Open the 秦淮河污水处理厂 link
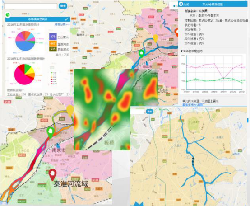The image size is (250, 206). 194,105
